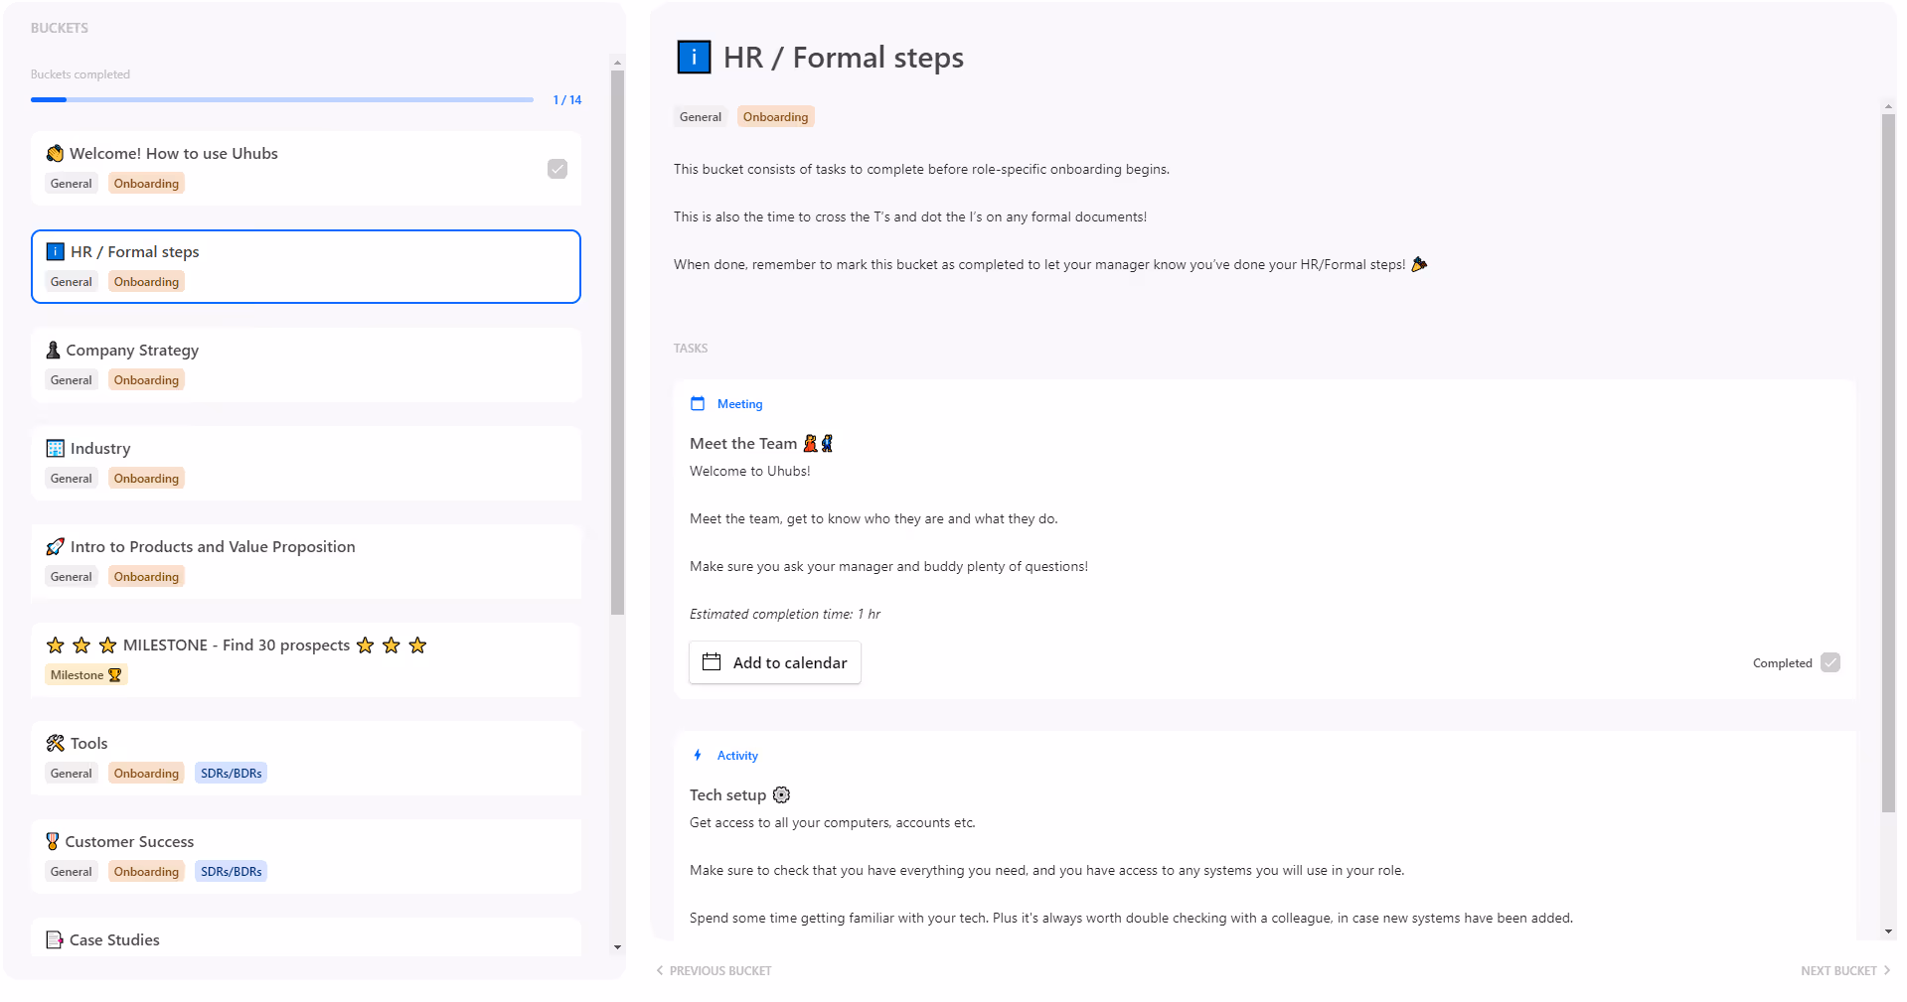The height and width of the screenshot is (1002, 1907).
Task: Click the 'Tech setup' task title
Action: click(x=727, y=794)
